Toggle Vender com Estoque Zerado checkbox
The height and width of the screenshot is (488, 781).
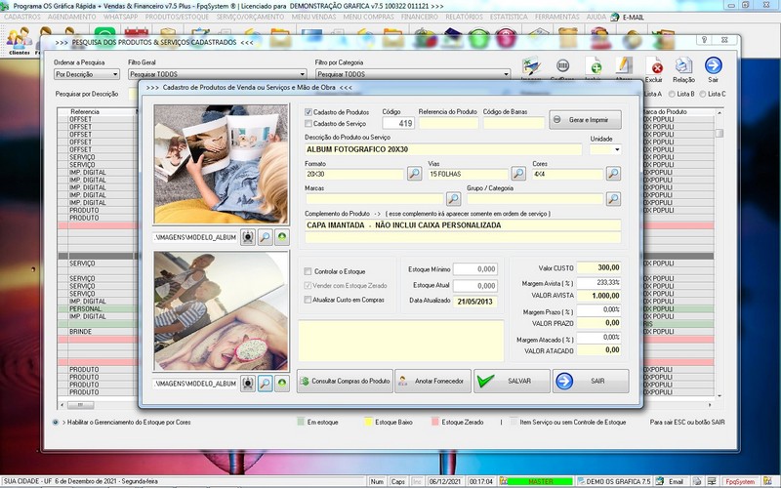(308, 286)
